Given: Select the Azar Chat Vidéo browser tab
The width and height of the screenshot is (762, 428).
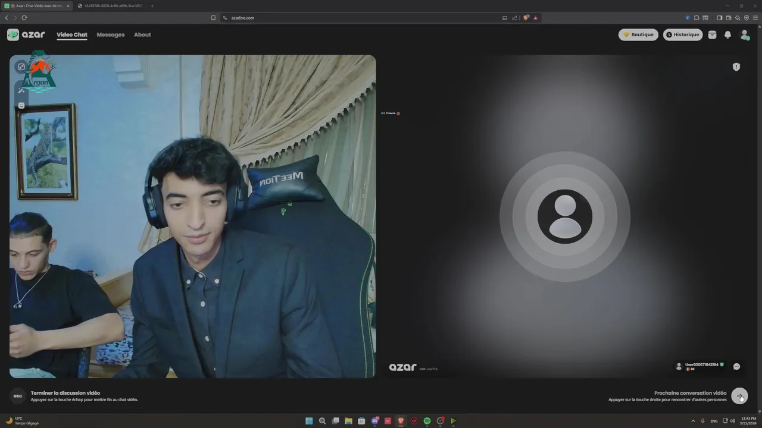Looking at the screenshot, I should click(x=37, y=6).
